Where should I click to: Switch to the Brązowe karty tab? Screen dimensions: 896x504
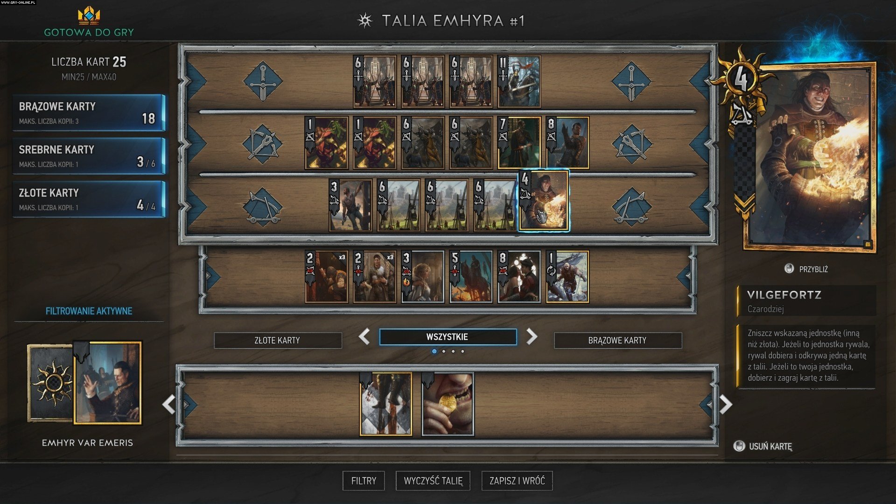[617, 340]
